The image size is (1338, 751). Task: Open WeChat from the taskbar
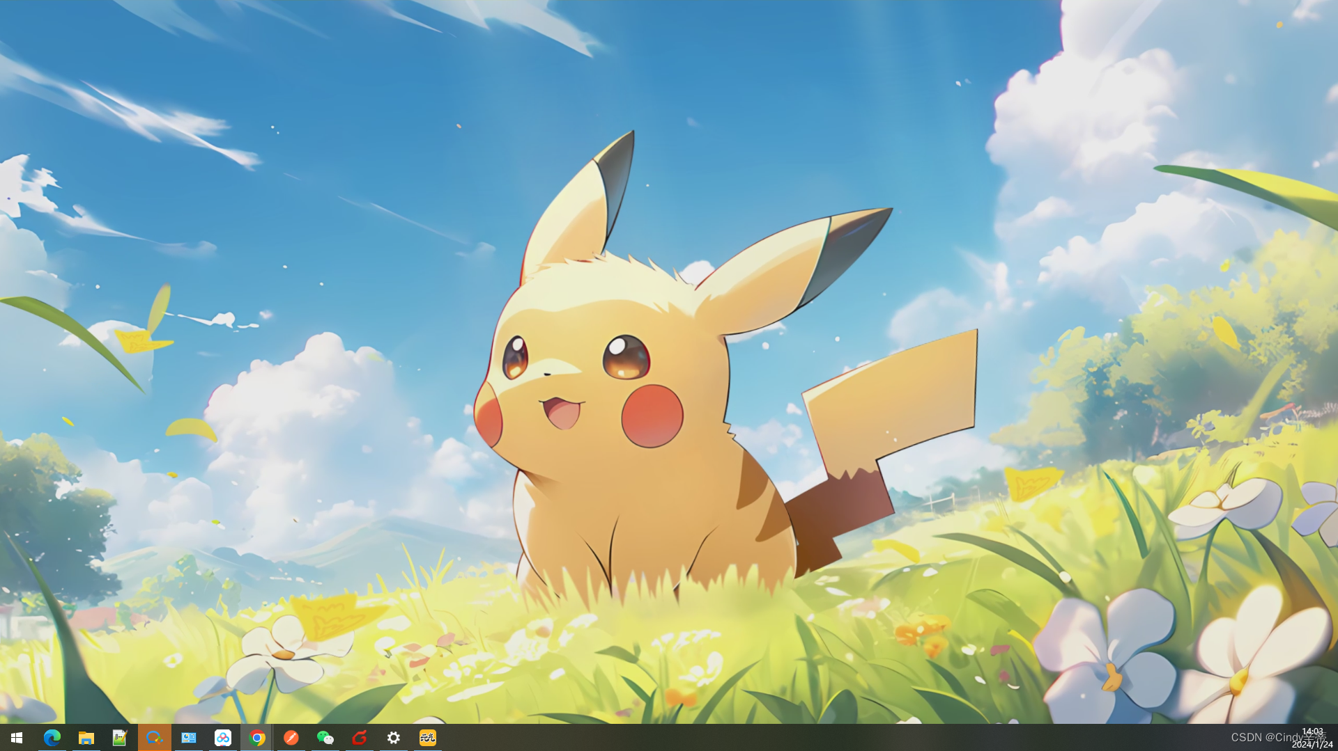325,738
